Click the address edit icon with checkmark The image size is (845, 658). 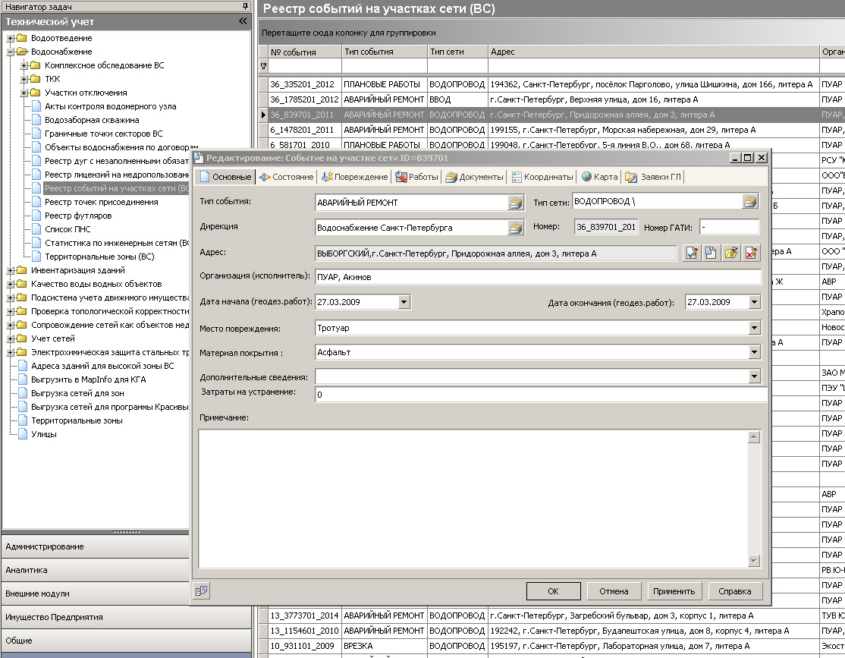tap(691, 253)
